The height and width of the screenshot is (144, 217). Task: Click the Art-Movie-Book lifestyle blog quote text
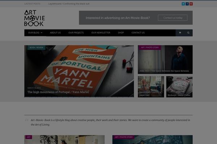tap(110, 122)
